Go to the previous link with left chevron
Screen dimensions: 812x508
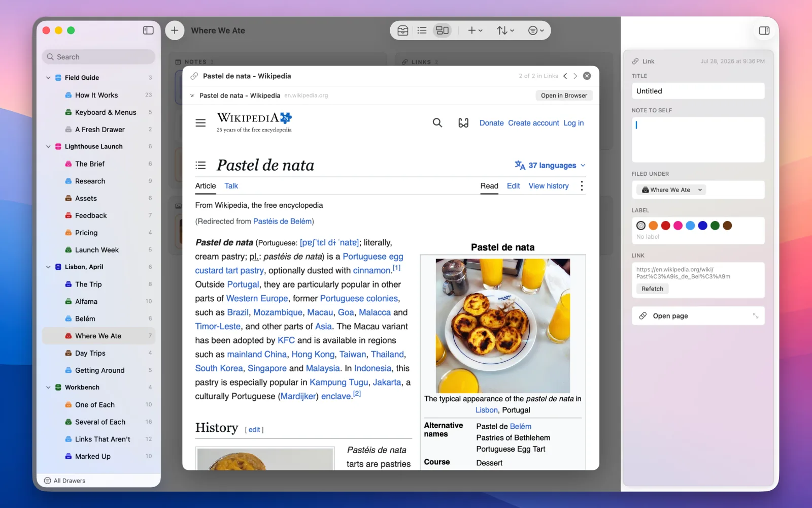pos(565,76)
